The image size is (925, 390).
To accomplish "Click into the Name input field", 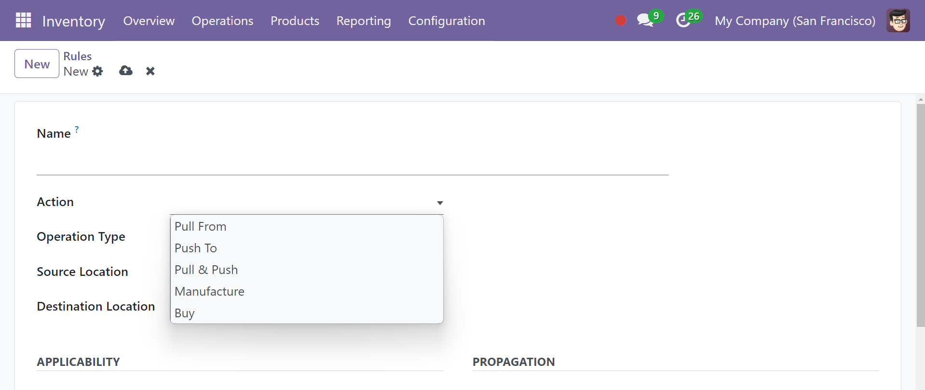I will (x=353, y=161).
